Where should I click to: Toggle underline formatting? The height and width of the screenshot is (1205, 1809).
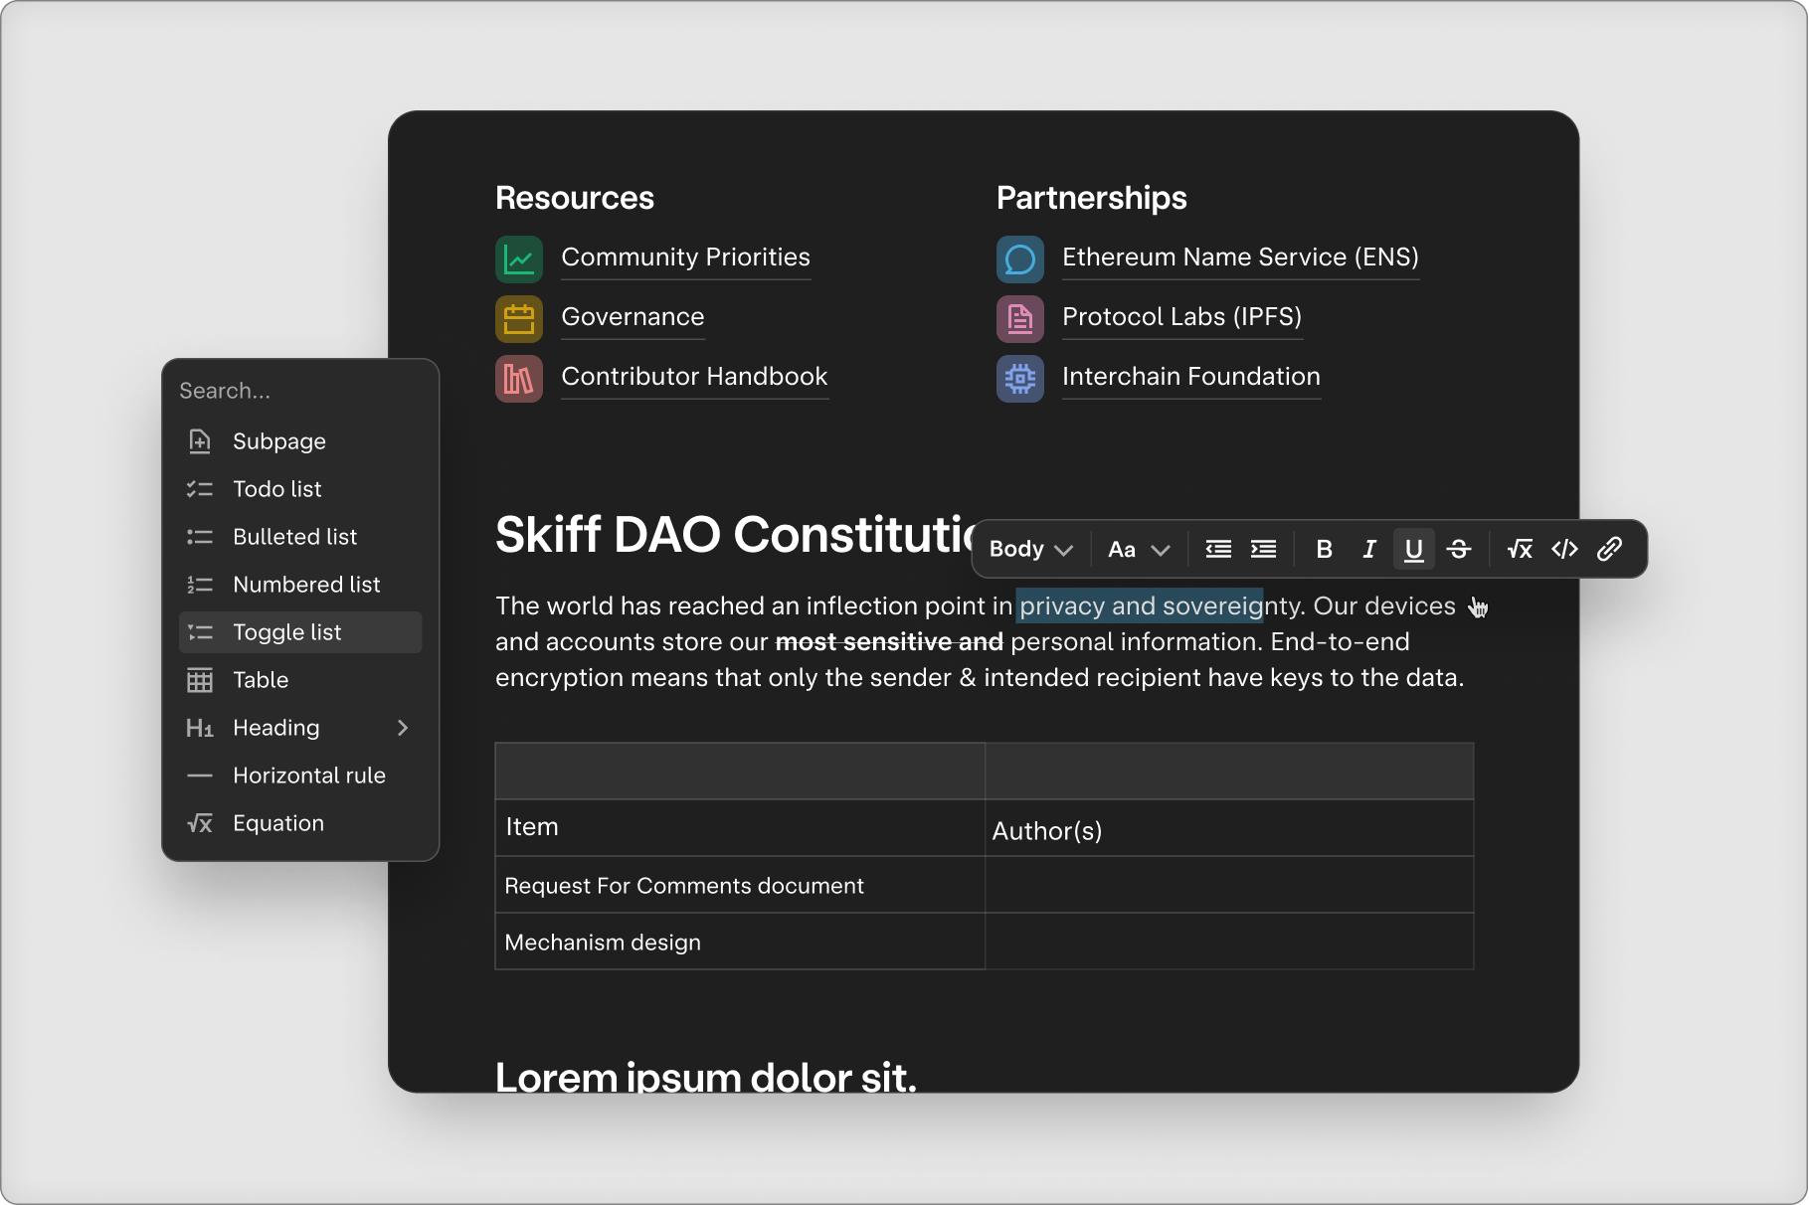pos(1414,549)
